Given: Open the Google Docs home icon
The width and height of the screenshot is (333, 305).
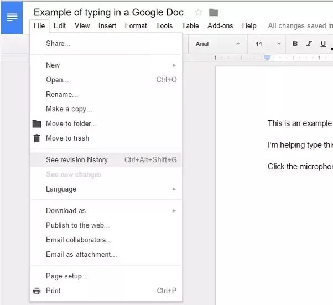Looking at the screenshot, I should point(12,17).
